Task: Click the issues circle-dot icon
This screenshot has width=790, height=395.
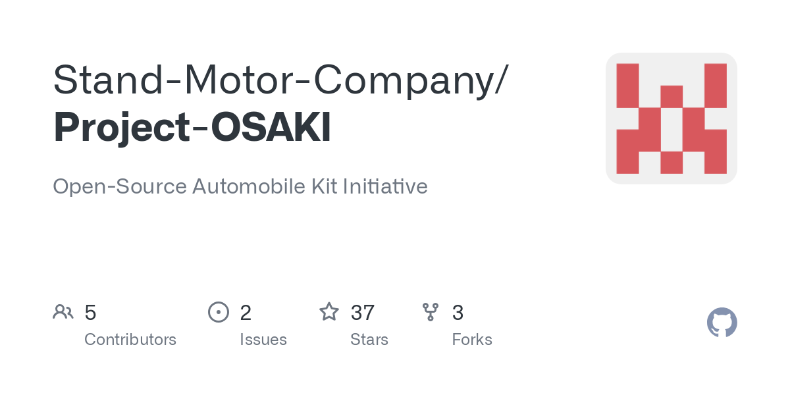Action: coord(219,312)
